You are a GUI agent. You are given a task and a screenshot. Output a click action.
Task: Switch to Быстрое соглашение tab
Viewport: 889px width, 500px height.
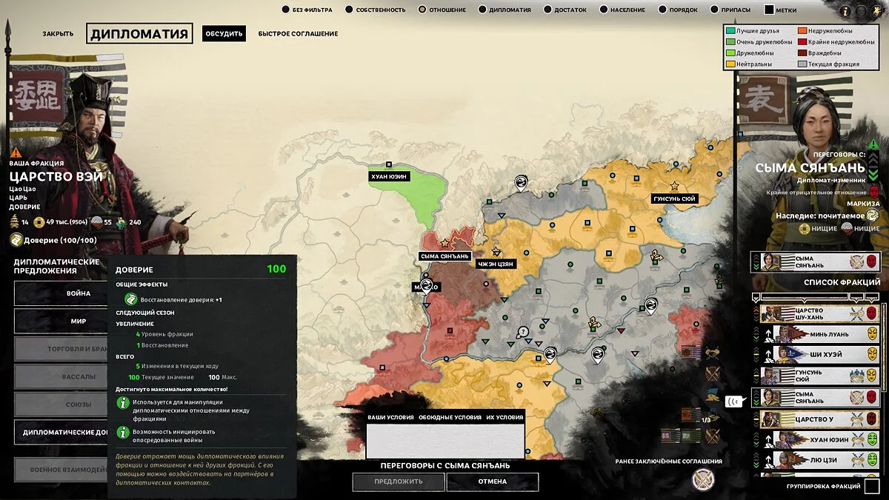click(x=298, y=33)
